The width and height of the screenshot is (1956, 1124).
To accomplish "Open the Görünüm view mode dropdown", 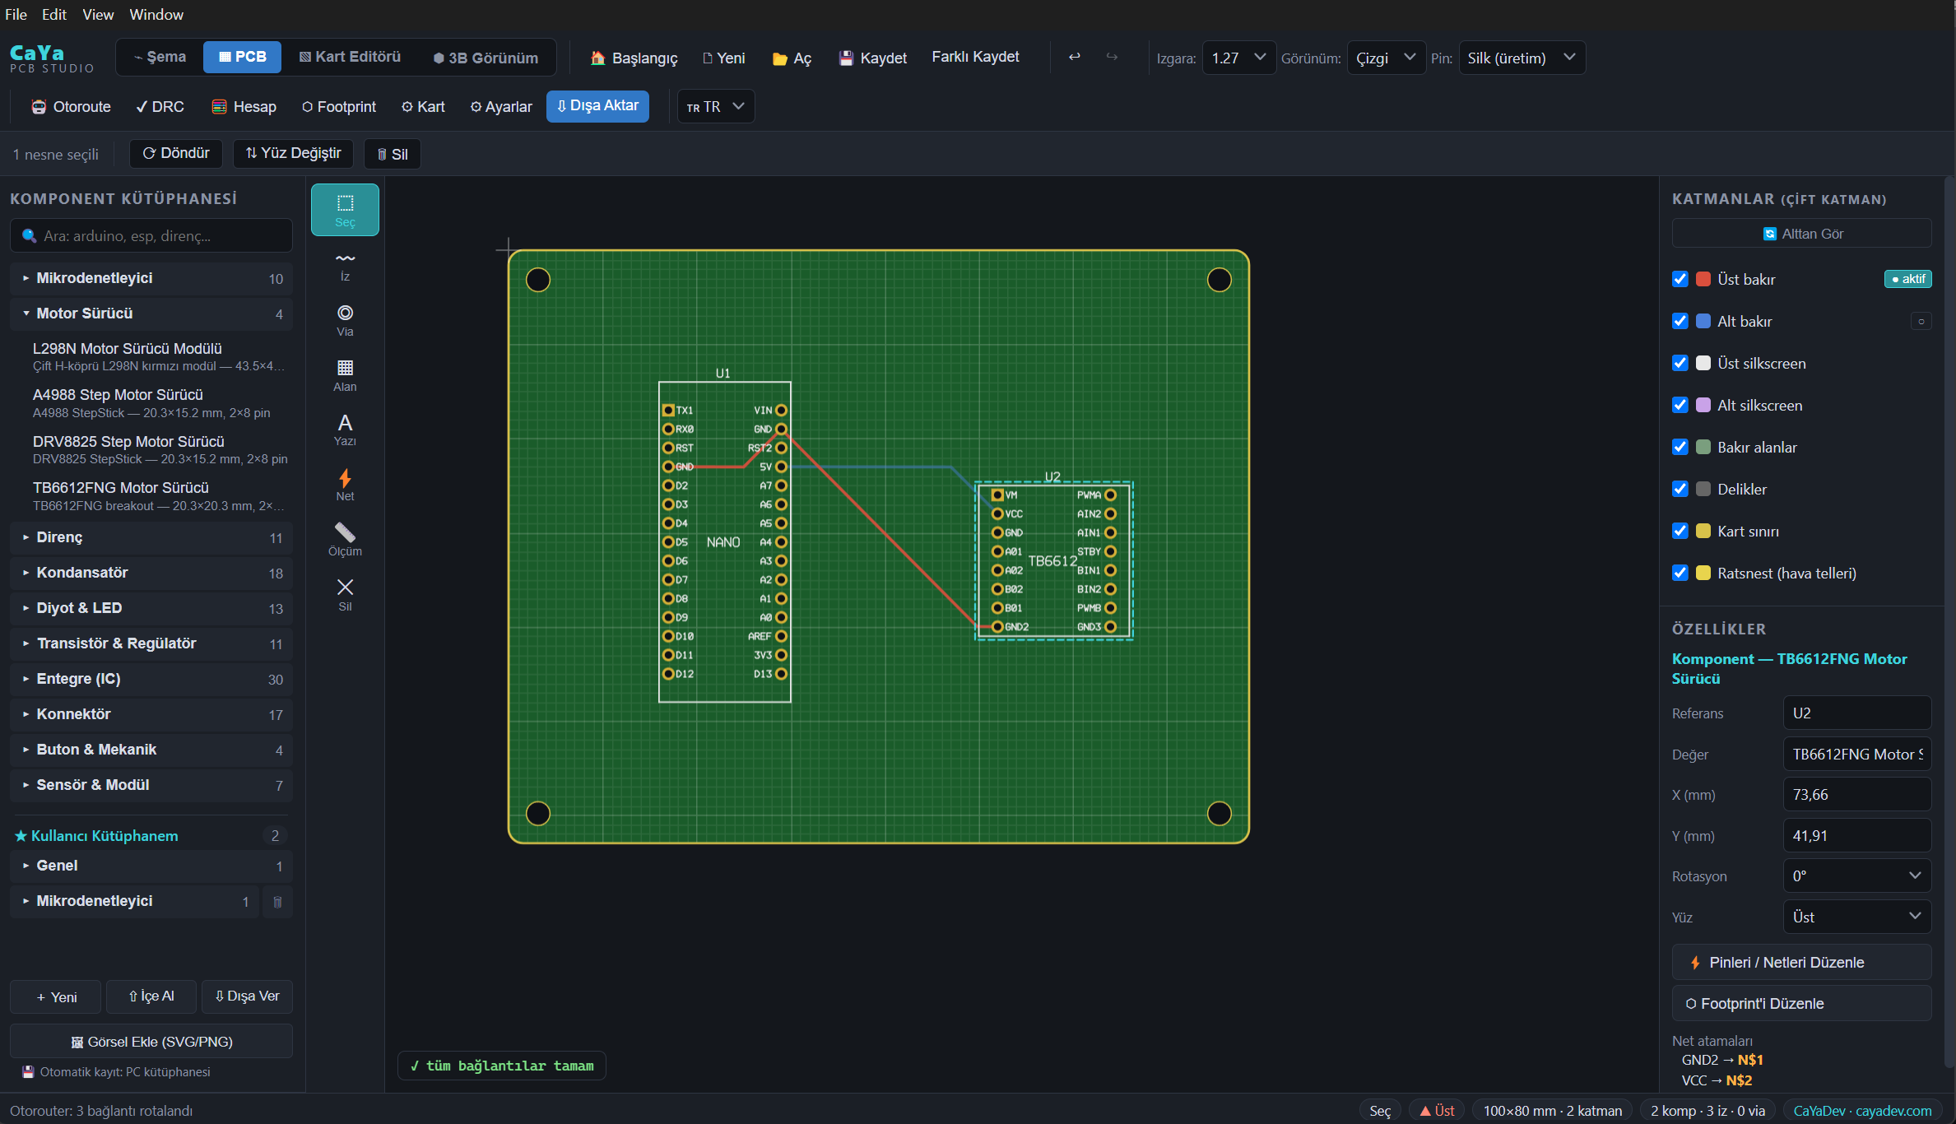I will pyautogui.click(x=1386, y=58).
